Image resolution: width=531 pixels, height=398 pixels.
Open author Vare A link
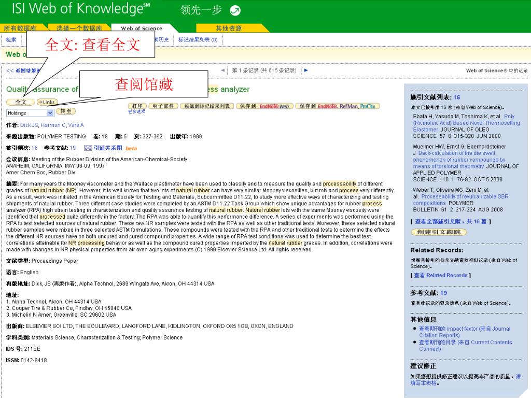76,125
